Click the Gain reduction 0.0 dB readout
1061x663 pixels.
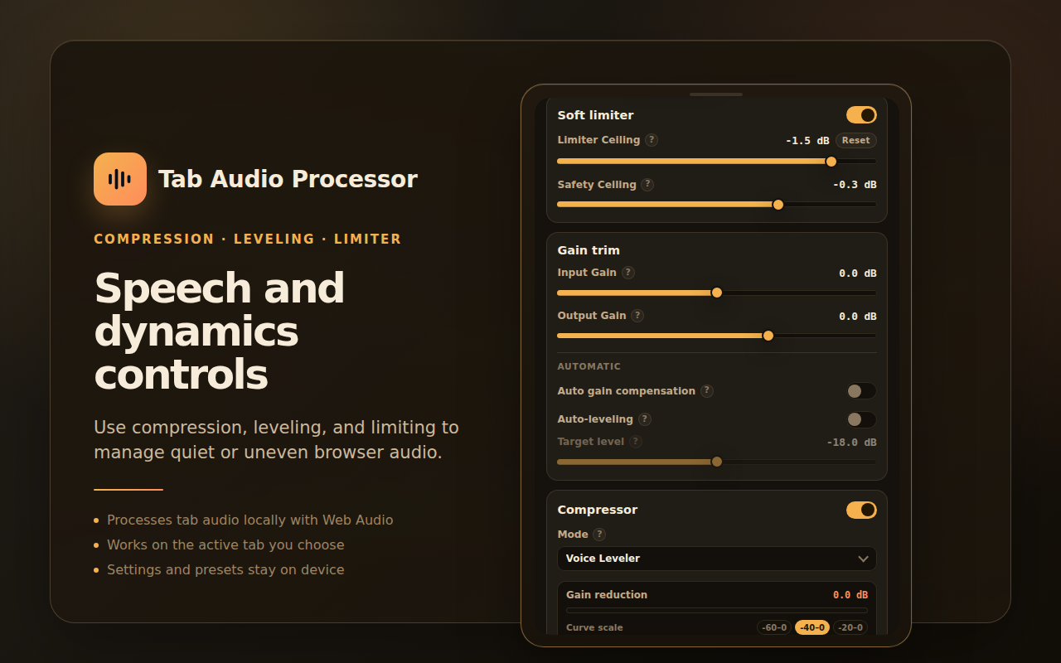(850, 595)
